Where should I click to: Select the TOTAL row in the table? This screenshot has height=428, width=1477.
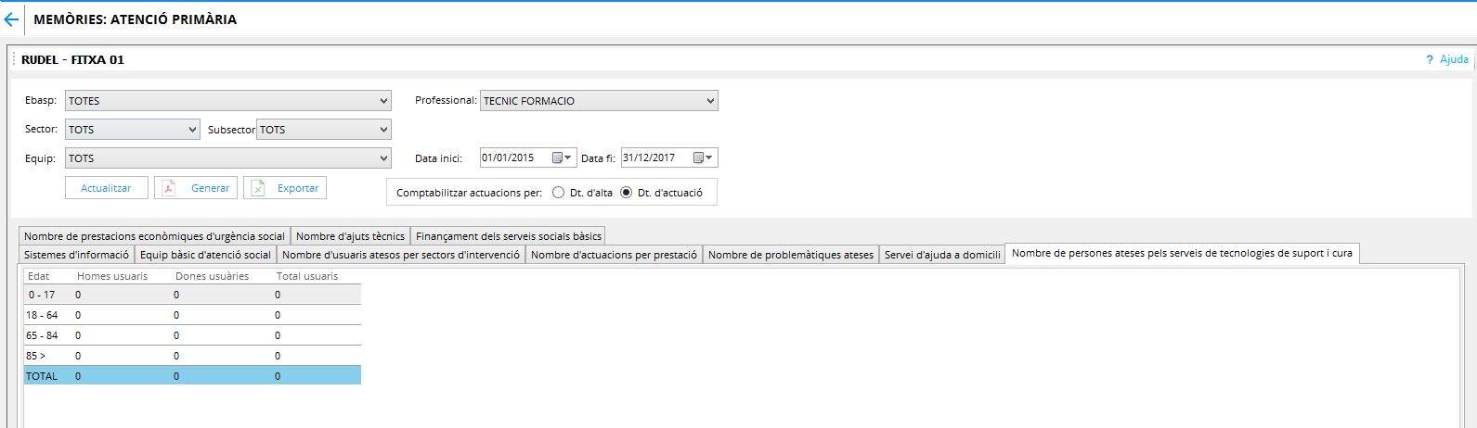191,376
